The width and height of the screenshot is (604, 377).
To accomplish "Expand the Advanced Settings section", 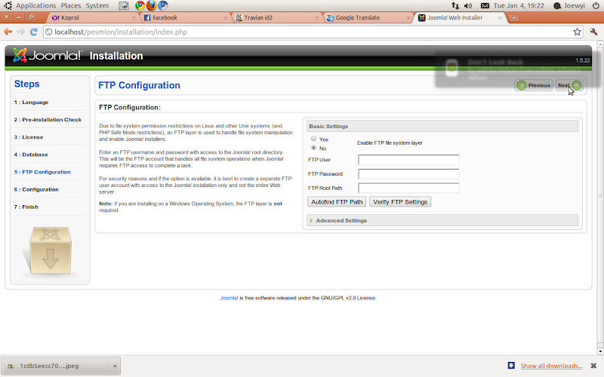I will tap(442, 220).
